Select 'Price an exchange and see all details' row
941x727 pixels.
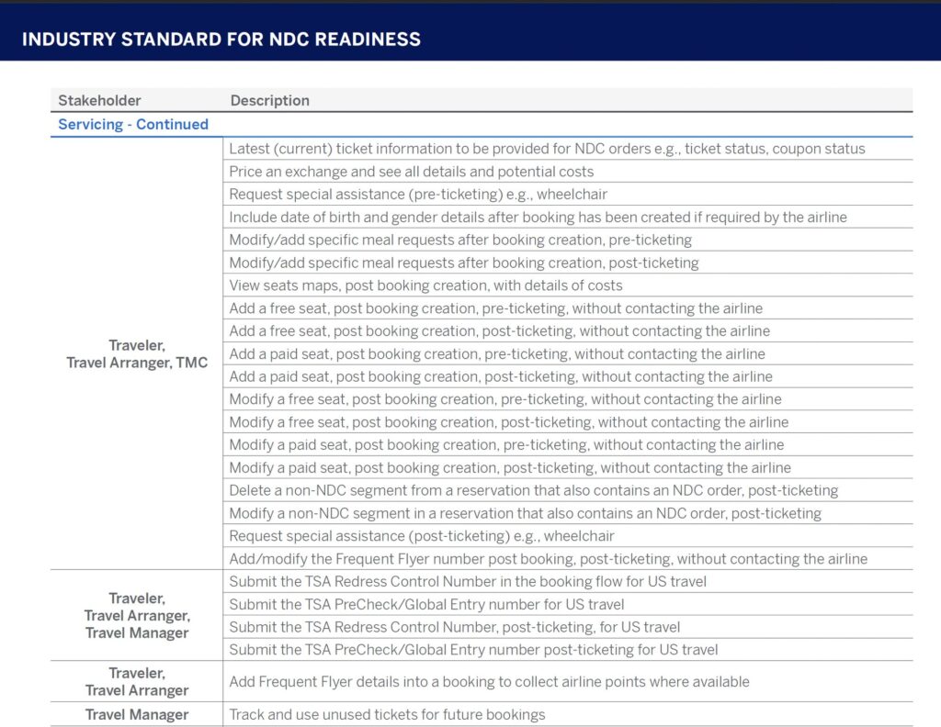568,172
